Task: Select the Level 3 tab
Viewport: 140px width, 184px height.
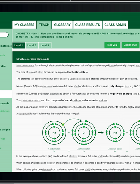Action: (x=45, y=45)
